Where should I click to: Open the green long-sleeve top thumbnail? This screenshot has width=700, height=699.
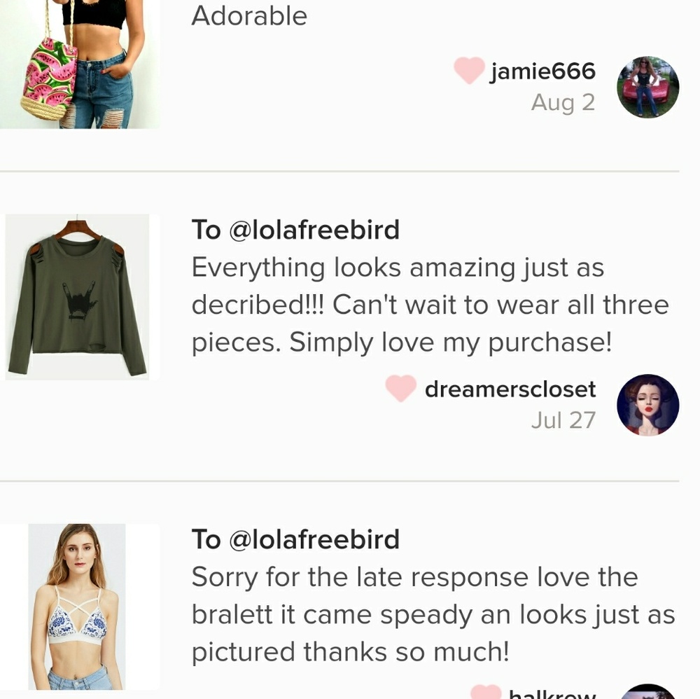[x=78, y=297]
